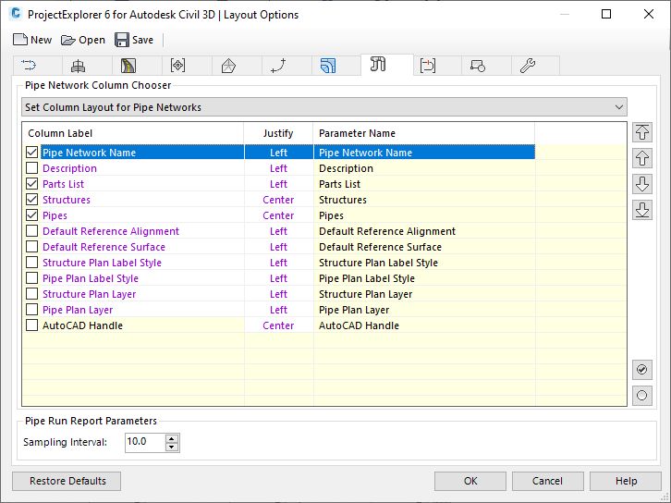Check the Pipe Plan Layer checkbox
The image size is (671, 503).
pos(31,310)
